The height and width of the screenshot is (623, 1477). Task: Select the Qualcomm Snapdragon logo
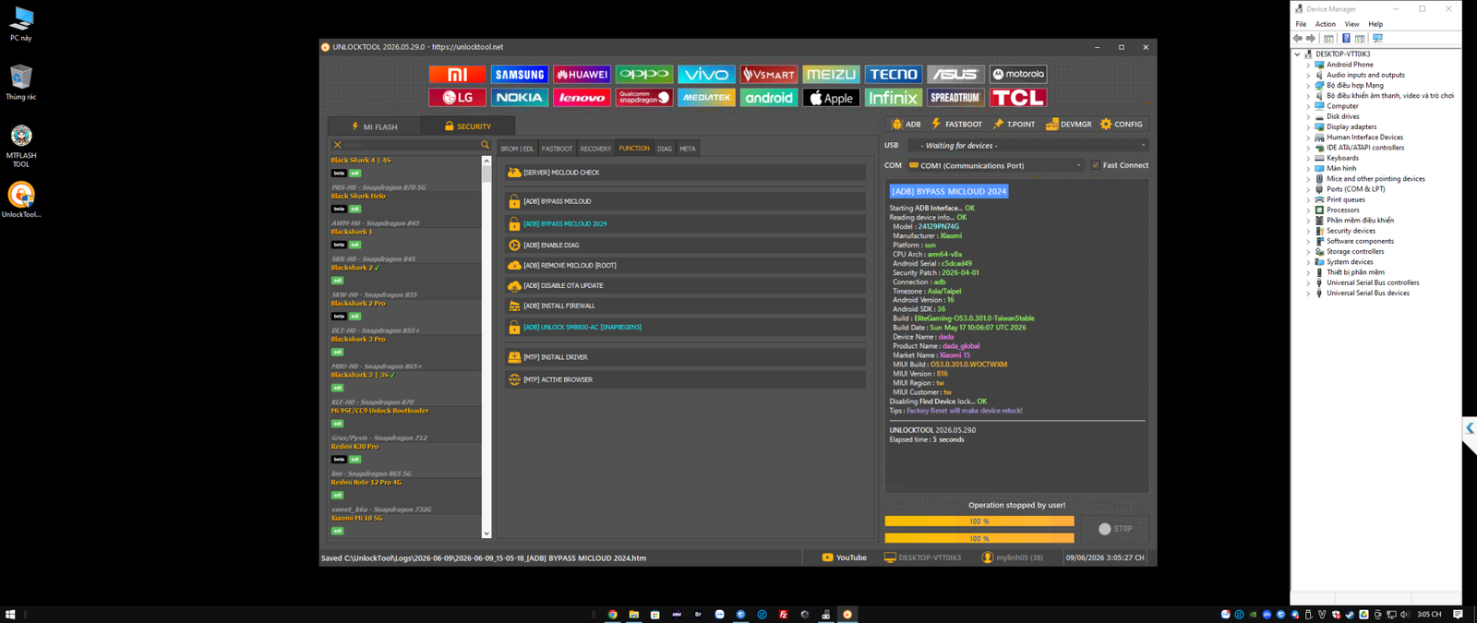coord(644,97)
